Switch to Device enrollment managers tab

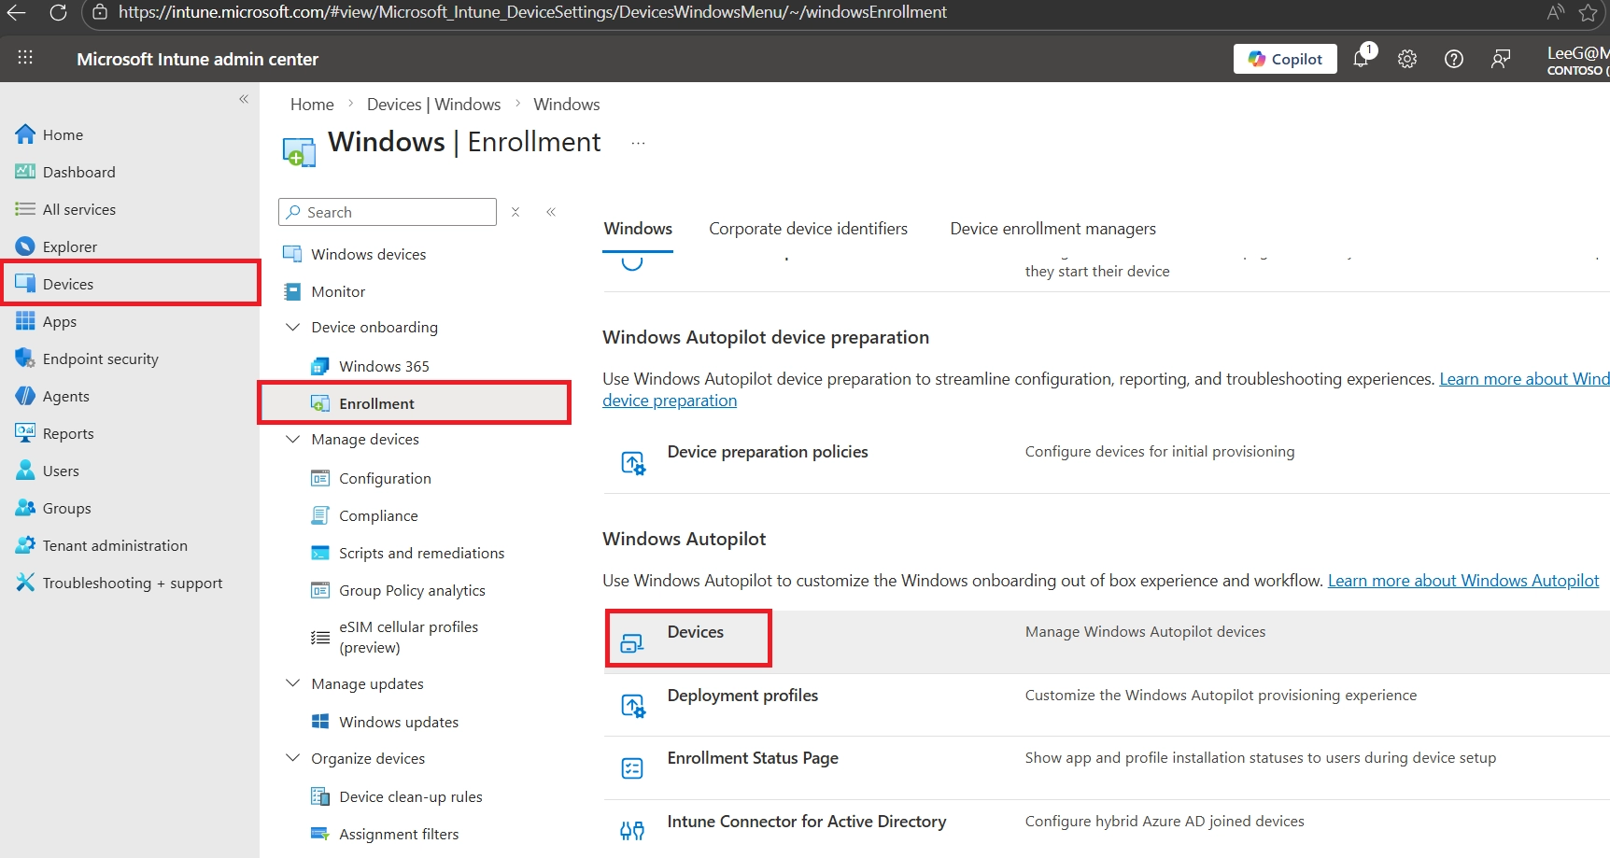[x=1052, y=229]
